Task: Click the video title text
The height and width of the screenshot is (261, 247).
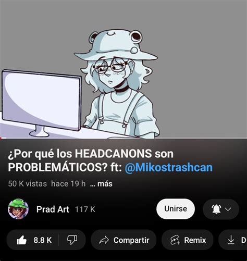Action: 110,160
